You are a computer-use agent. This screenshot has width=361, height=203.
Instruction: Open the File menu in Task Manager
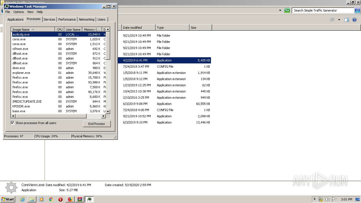pyautogui.click(x=8, y=12)
